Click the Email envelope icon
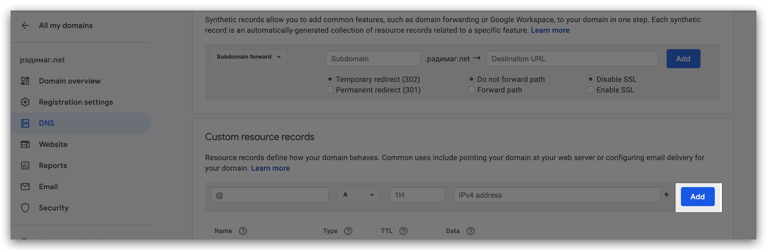This screenshot has width=767, height=250. 25,187
